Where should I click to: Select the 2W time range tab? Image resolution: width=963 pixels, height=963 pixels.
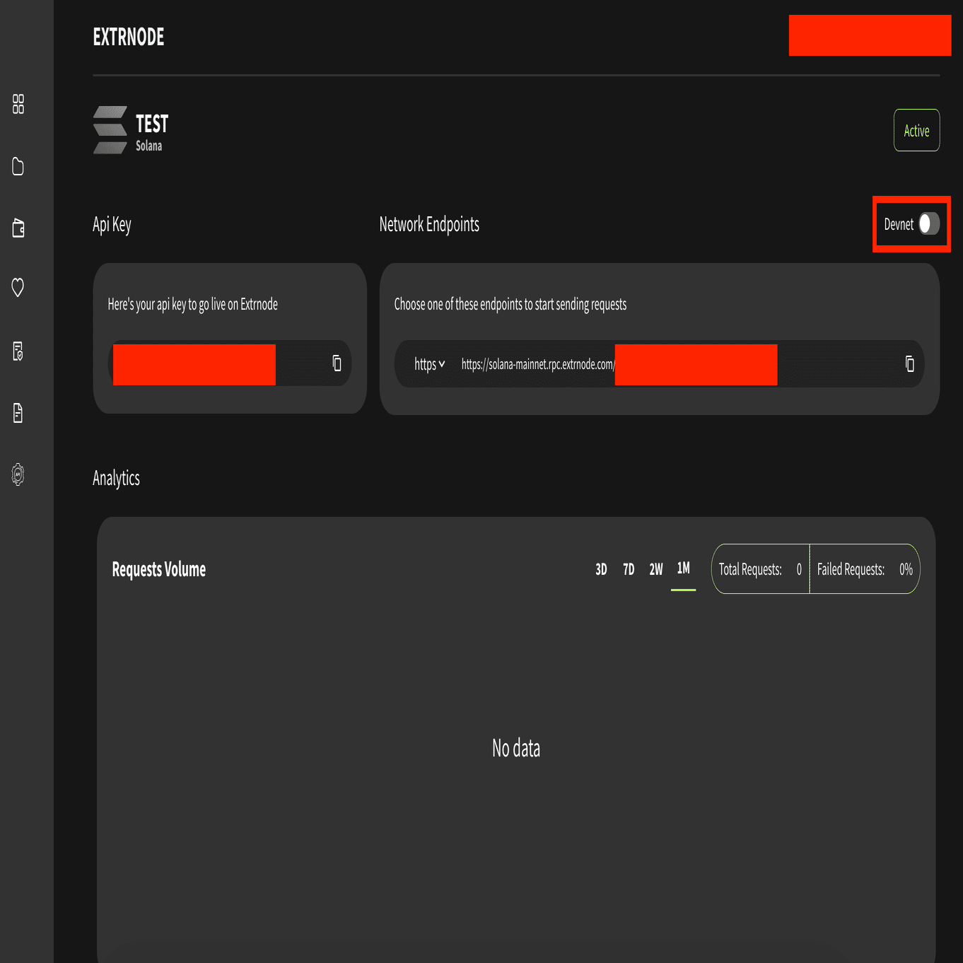(x=656, y=569)
